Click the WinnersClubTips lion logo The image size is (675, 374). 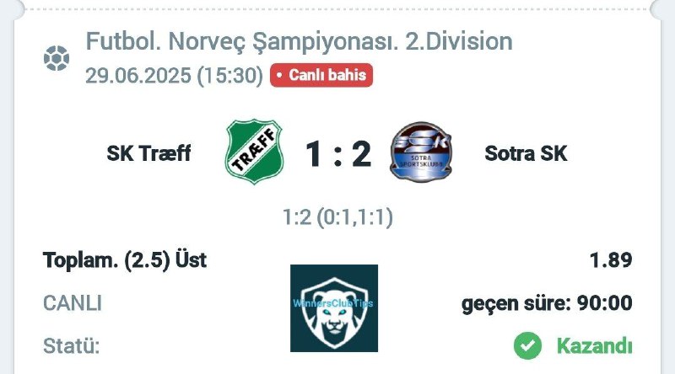(334, 308)
